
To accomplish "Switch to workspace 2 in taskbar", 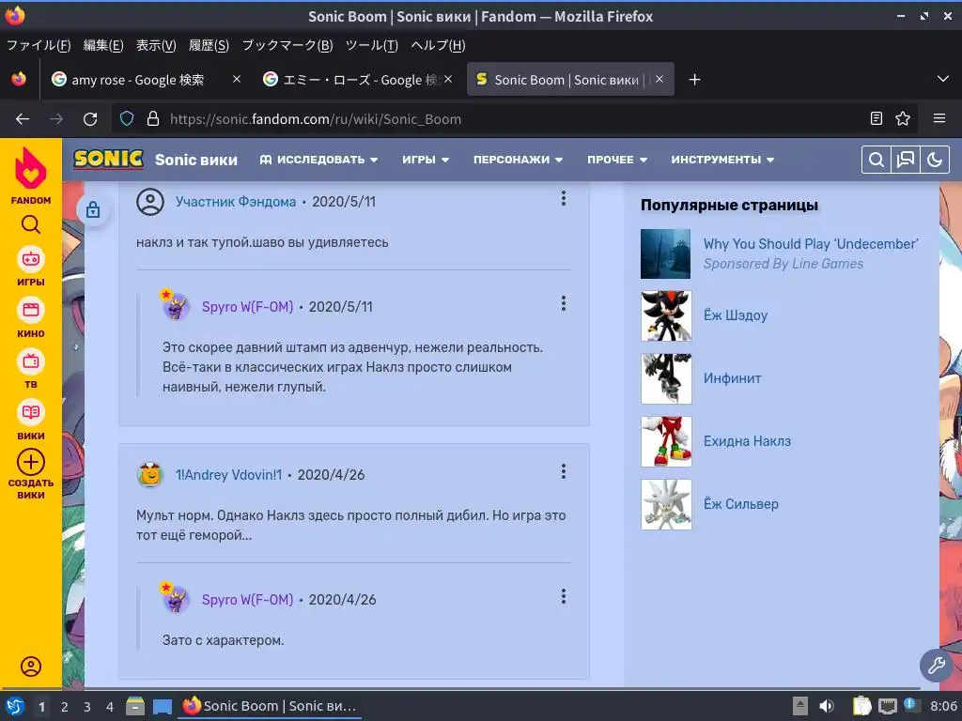I will click(x=65, y=707).
